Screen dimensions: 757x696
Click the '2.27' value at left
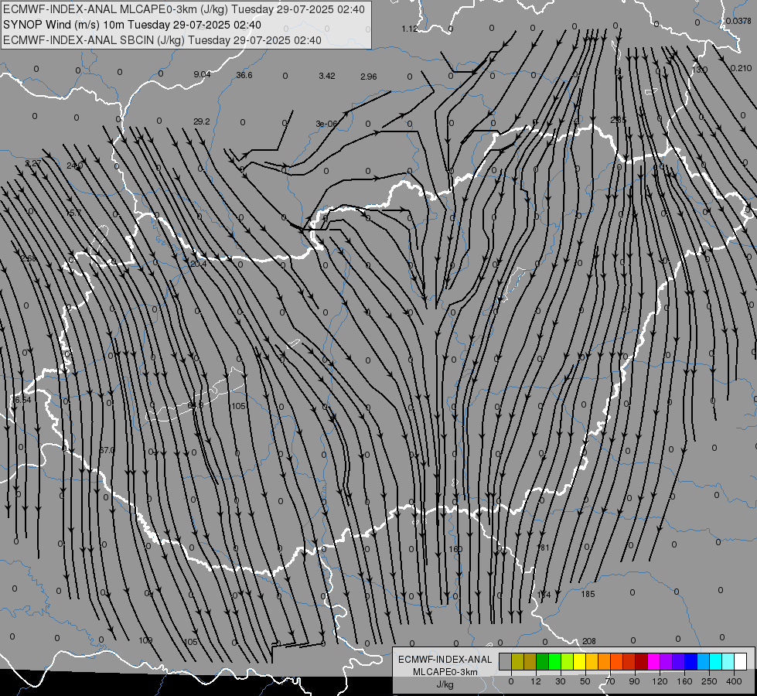tap(32, 163)
